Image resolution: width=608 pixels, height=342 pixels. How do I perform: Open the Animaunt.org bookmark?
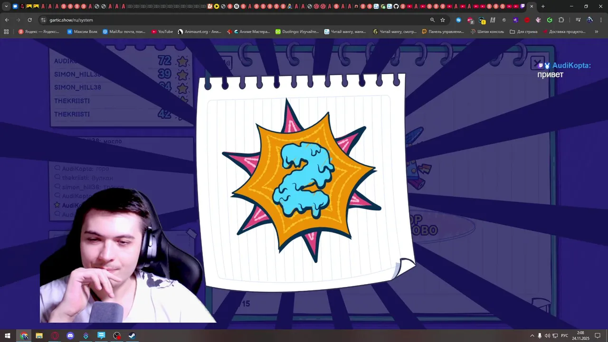199,32
